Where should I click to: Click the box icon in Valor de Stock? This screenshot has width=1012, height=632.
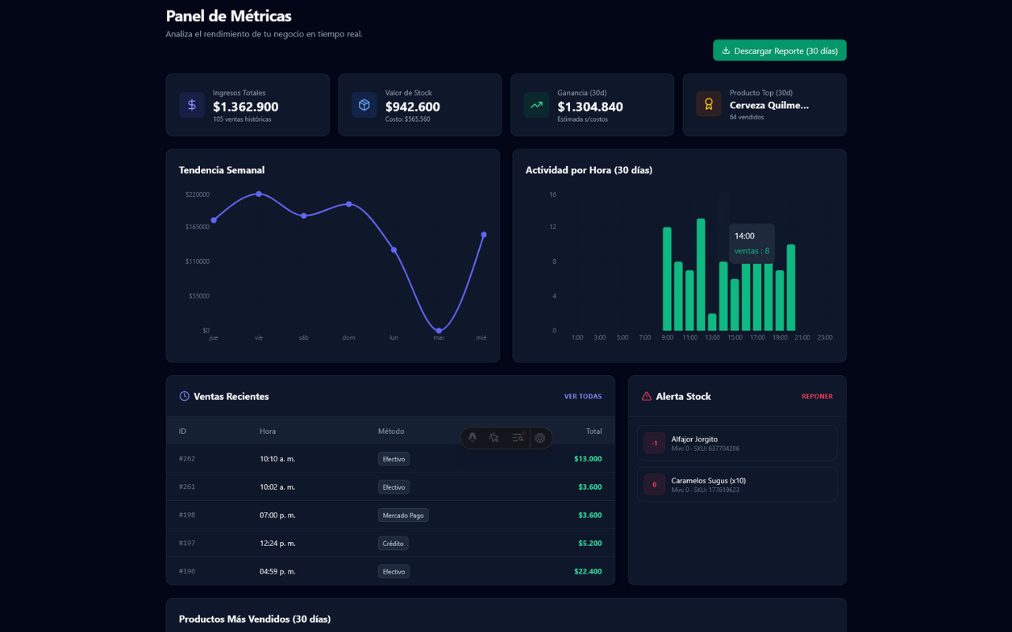pyautogui.click(x=364, y=104)
